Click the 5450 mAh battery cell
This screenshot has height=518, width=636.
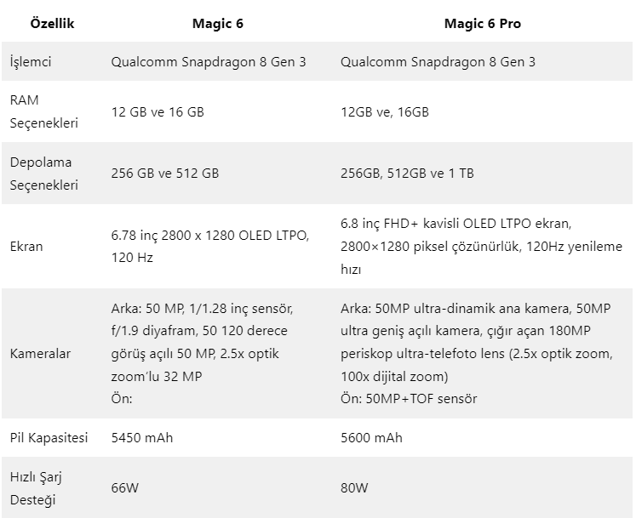143,437
